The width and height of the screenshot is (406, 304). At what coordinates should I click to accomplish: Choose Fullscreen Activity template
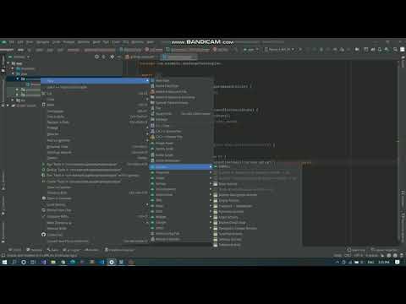(x=231, y=212)
